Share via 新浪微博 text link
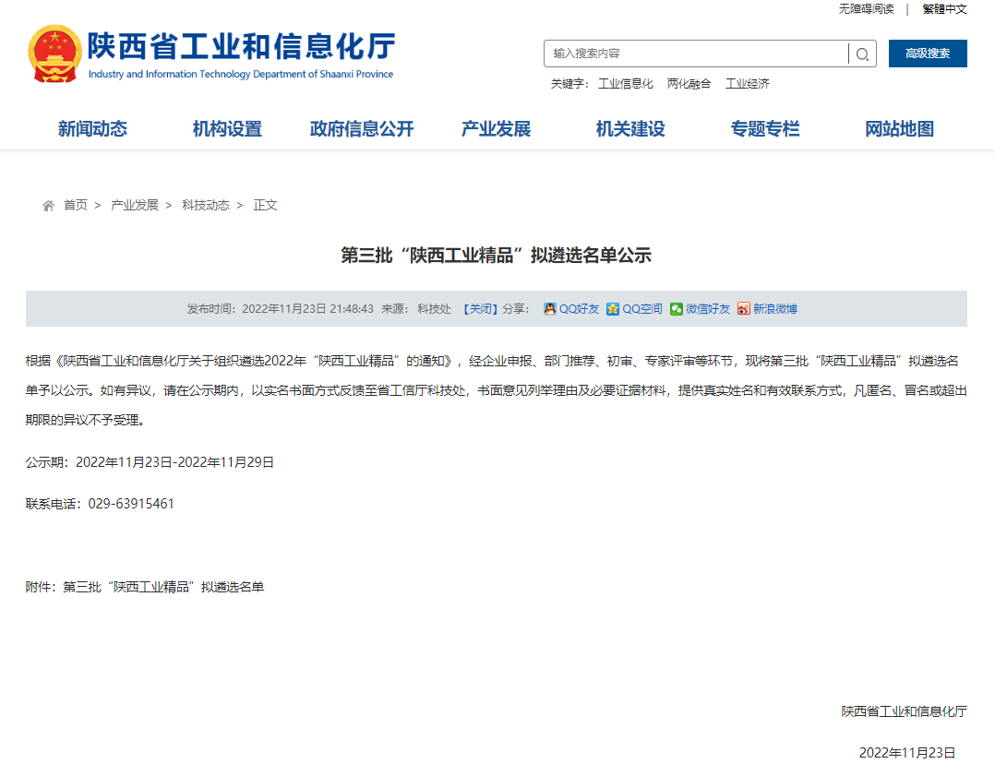The image size is (995, 776). (774, 309)
